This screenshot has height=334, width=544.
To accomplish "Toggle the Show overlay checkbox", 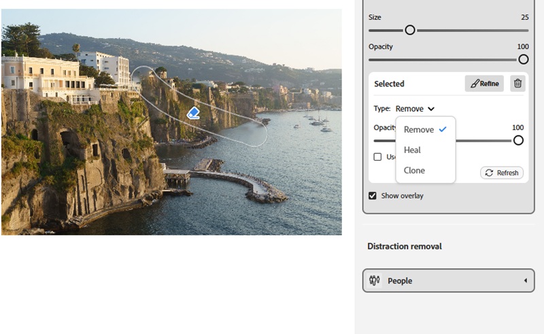I will coord(373,196).
